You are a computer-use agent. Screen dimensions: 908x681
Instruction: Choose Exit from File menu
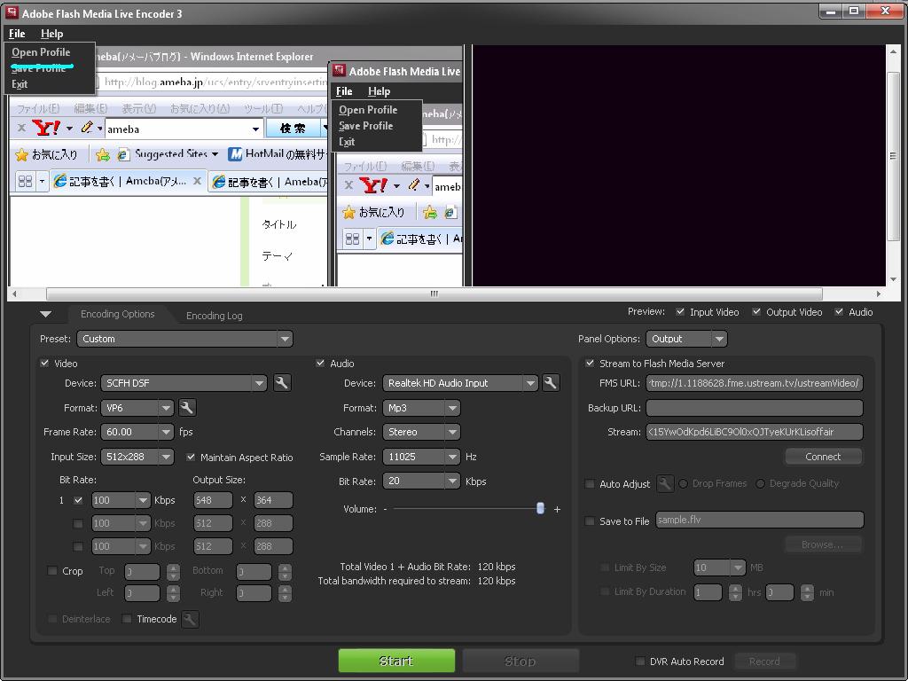[20, 84]
